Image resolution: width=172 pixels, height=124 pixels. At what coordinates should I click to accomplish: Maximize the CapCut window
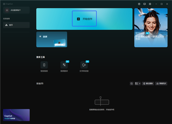click(x=162, y=4)
